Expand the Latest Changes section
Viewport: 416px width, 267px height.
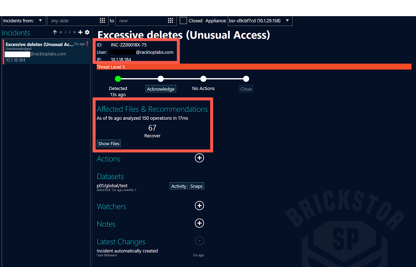(x=199, y=241)
